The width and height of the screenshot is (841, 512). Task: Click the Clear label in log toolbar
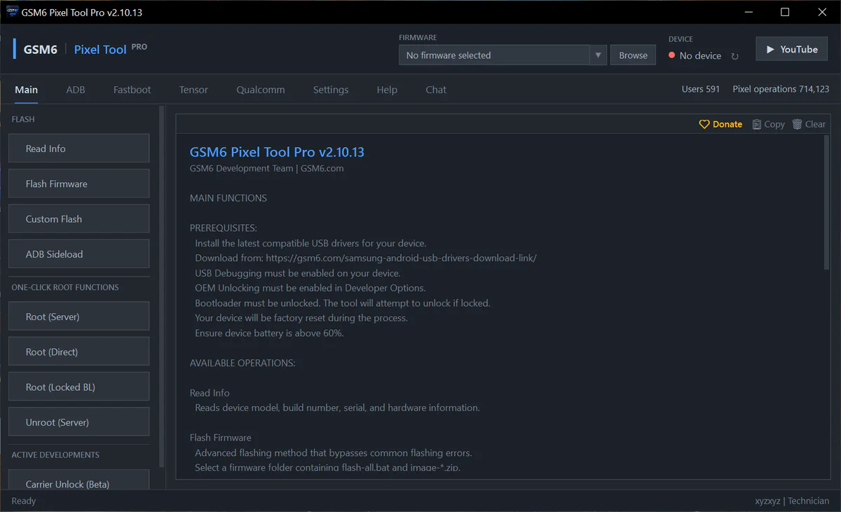tap(815, 124)
